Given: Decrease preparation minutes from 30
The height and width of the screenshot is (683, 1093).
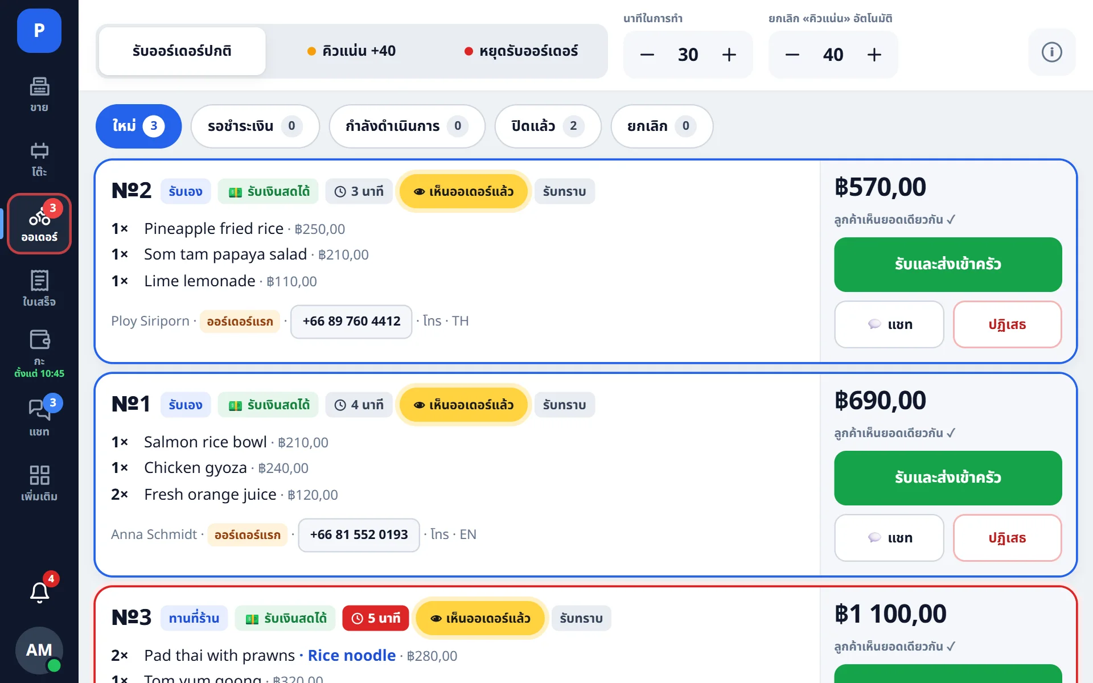Looking at the screenshot, I should [x=647, y=55].
